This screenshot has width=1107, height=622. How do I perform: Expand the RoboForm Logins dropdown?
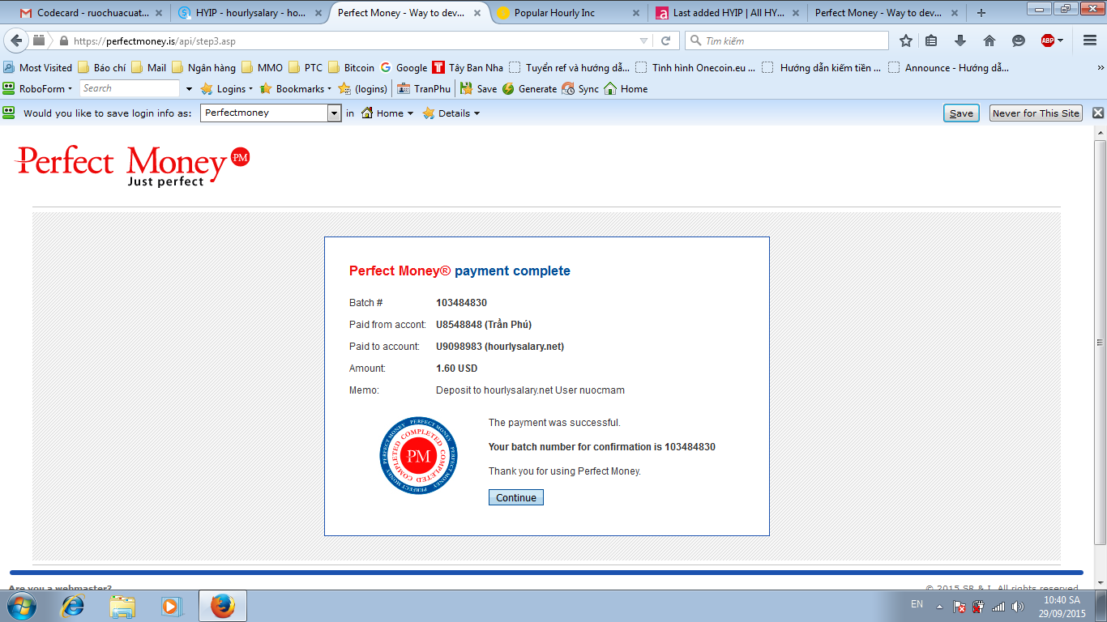(227, 89)
